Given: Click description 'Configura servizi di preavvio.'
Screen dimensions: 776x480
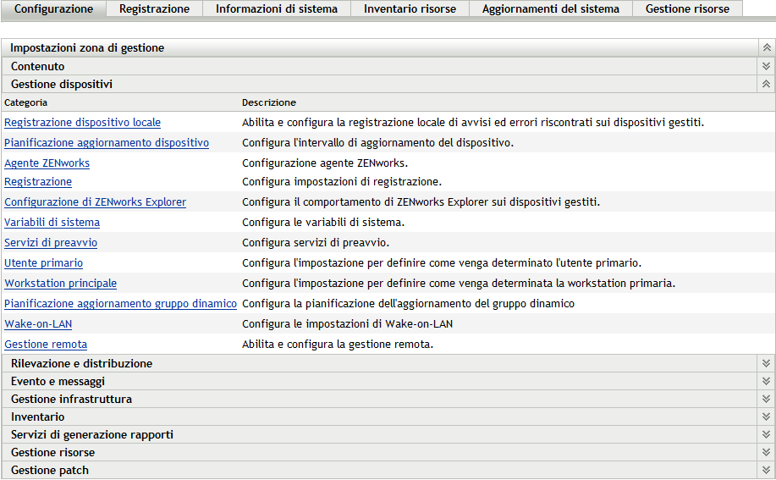Looking at the screenshot, I should (x=316, y=242).
